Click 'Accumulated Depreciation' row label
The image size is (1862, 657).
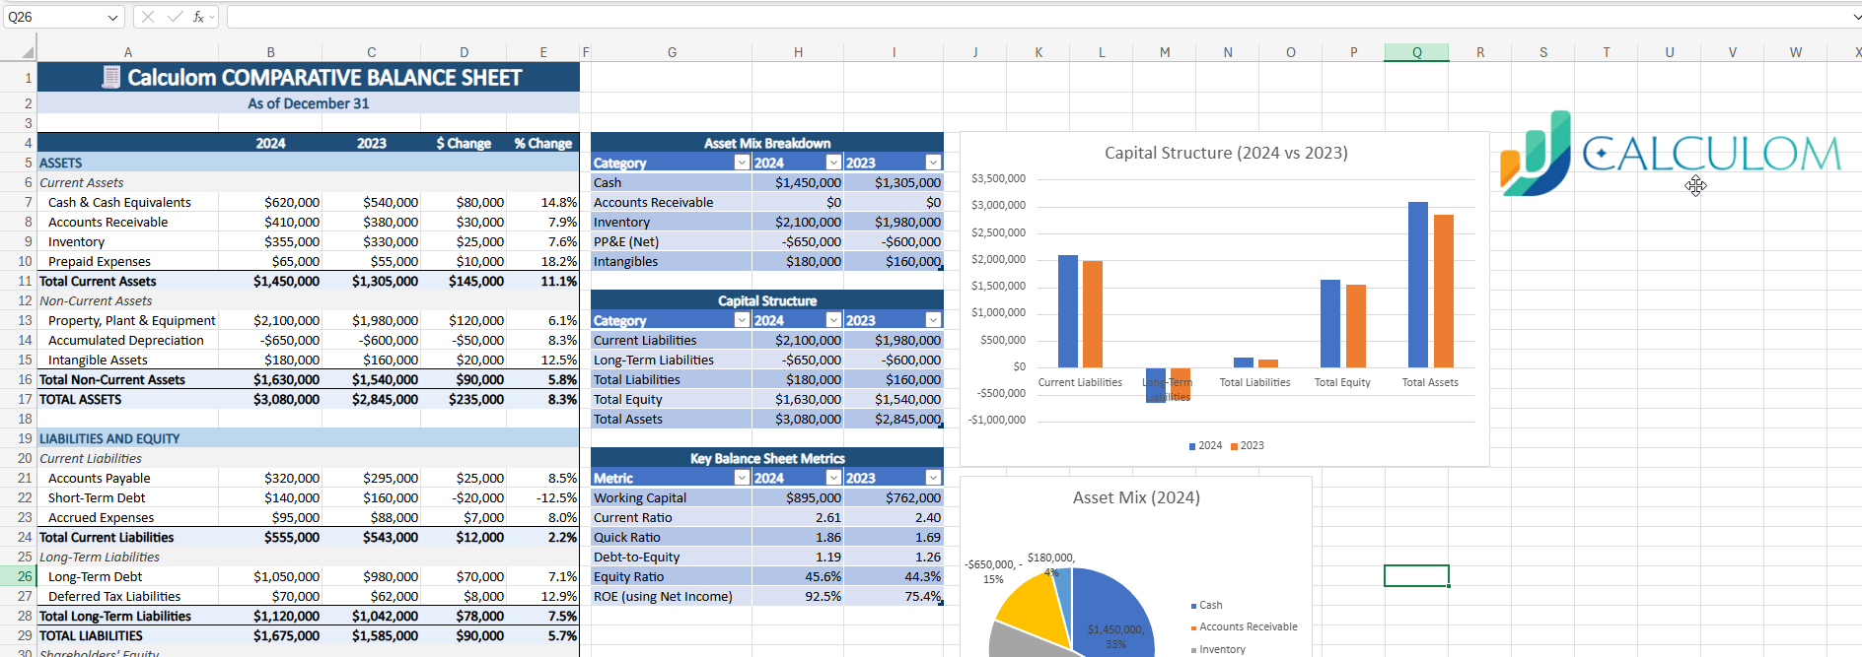pyautogui.click(x=128, y=340)
